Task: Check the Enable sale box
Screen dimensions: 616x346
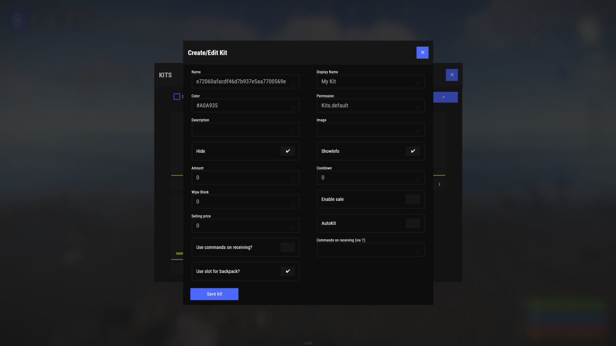Action: [x=413, y=199]
